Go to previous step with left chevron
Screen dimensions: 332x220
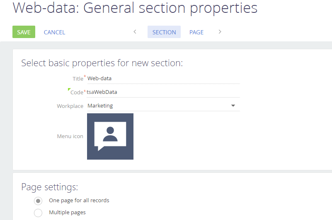coord(135,32)
